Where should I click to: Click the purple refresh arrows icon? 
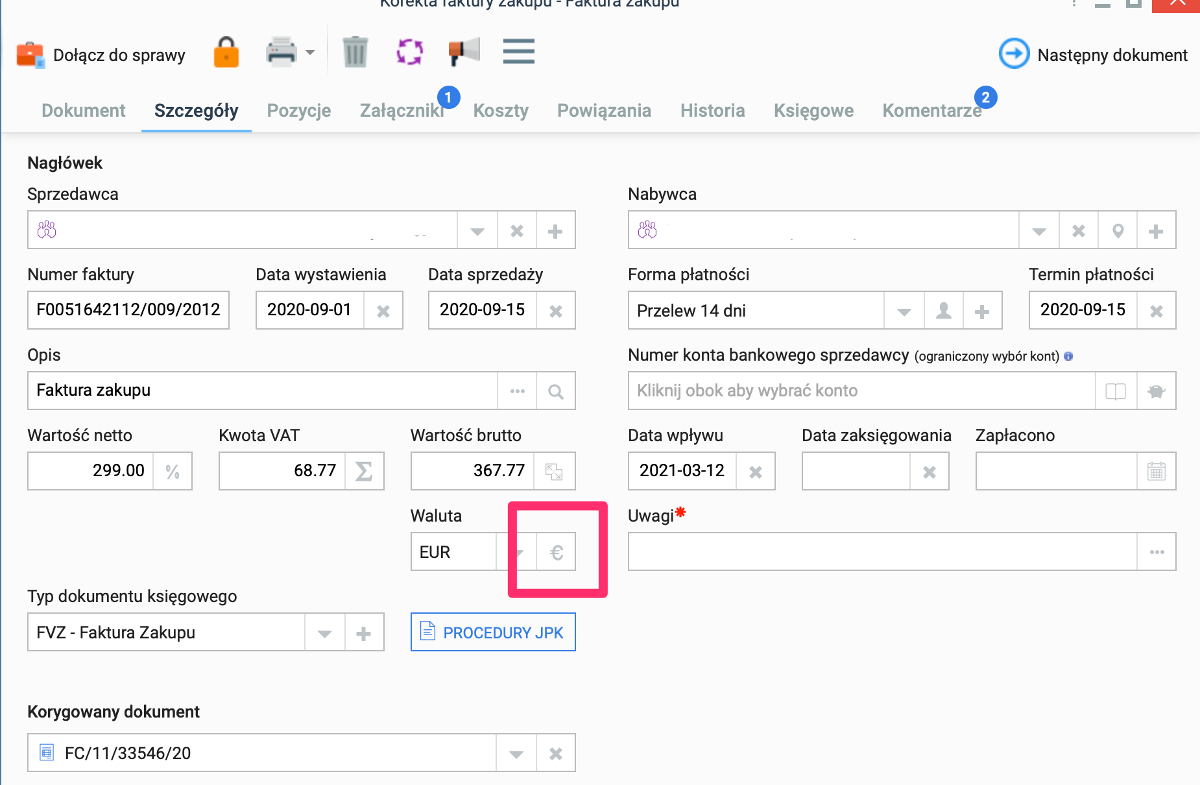coord(410,52)
